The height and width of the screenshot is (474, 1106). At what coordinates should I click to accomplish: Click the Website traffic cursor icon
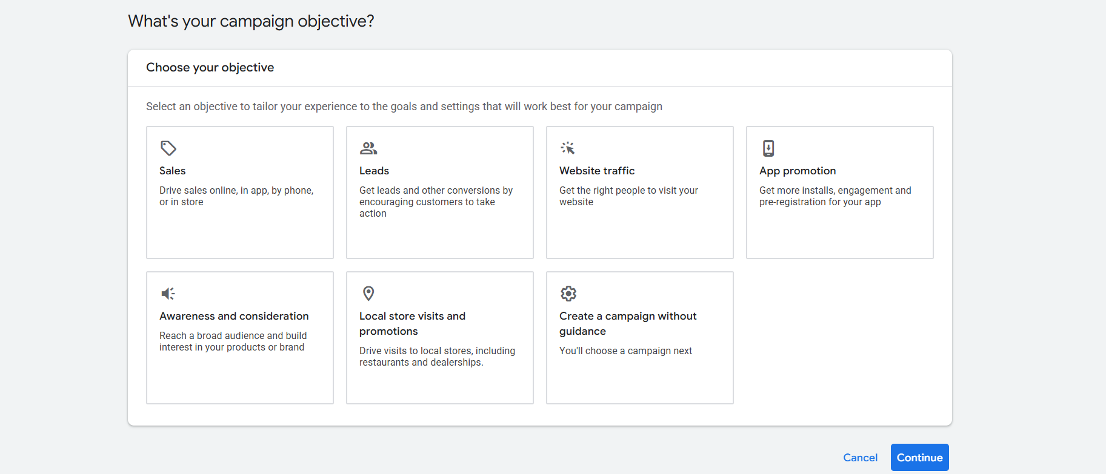(568, 148)
